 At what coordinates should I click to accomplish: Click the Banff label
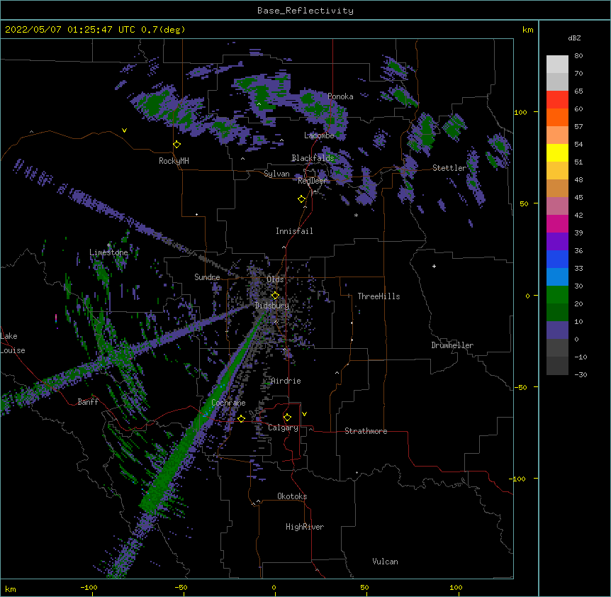[88, 402]
